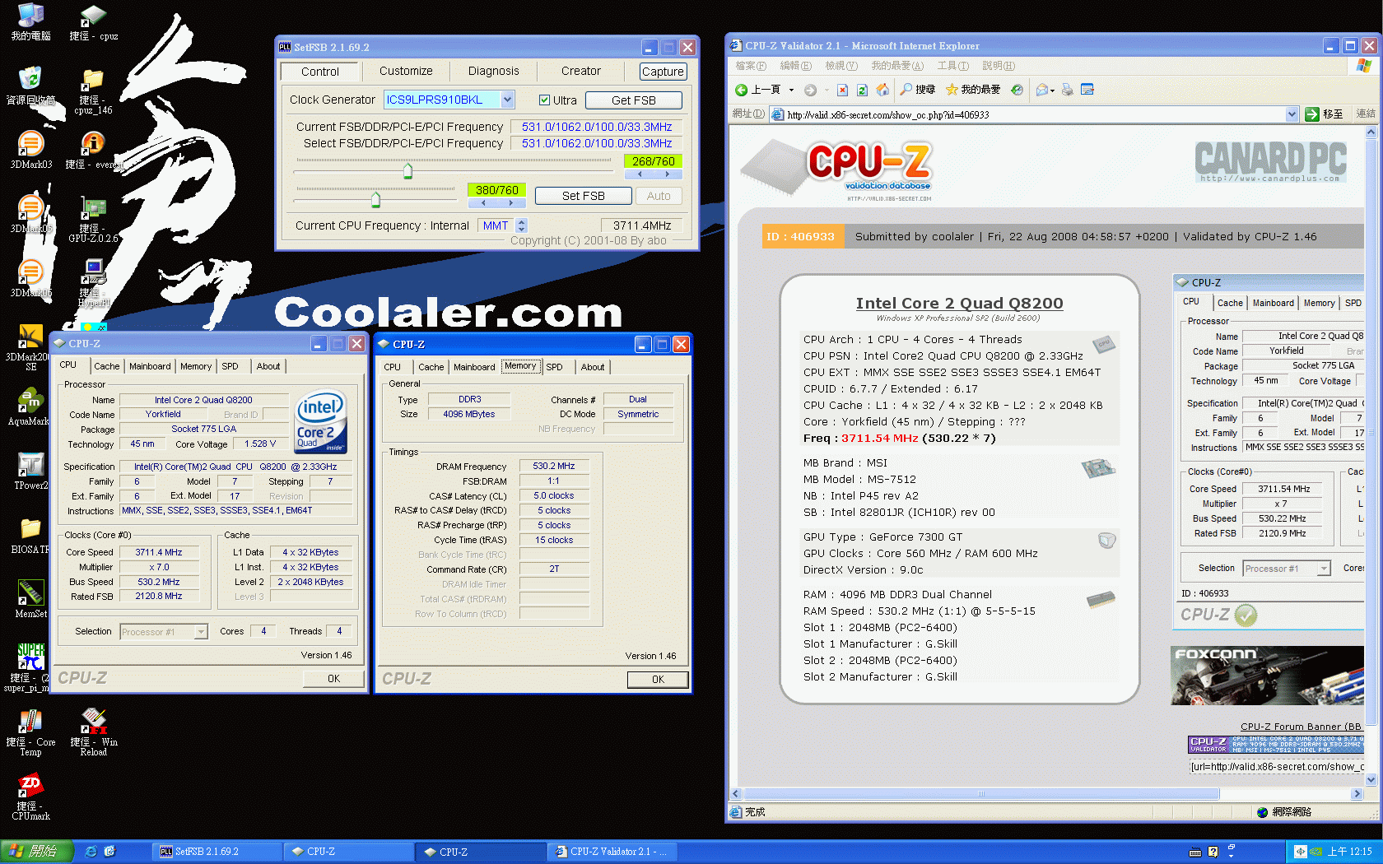The width and height of the screenshot is (1383, 864).
Task: Click the 380/760 step left arrow
Action: pos(483,202)
